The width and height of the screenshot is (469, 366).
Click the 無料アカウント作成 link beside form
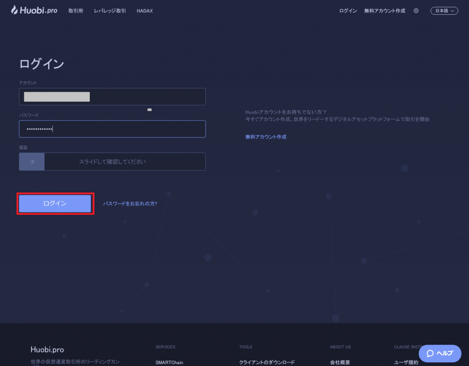tap(266, 137)
